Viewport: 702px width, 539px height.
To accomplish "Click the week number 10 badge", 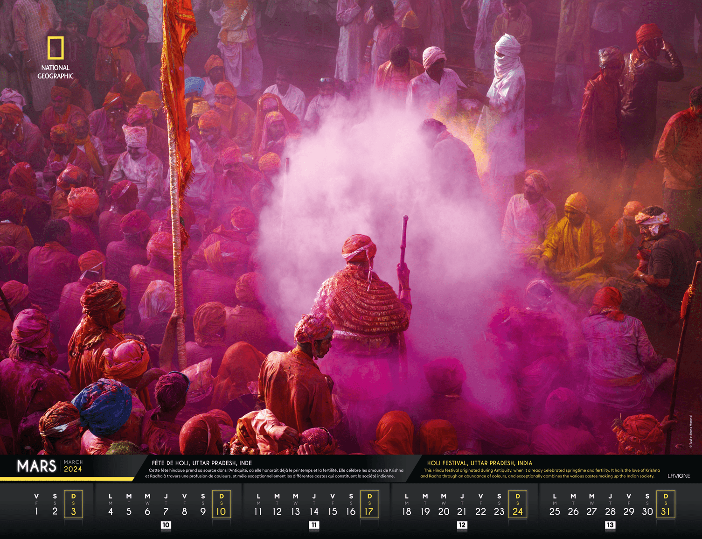I will tap(166, 525).
